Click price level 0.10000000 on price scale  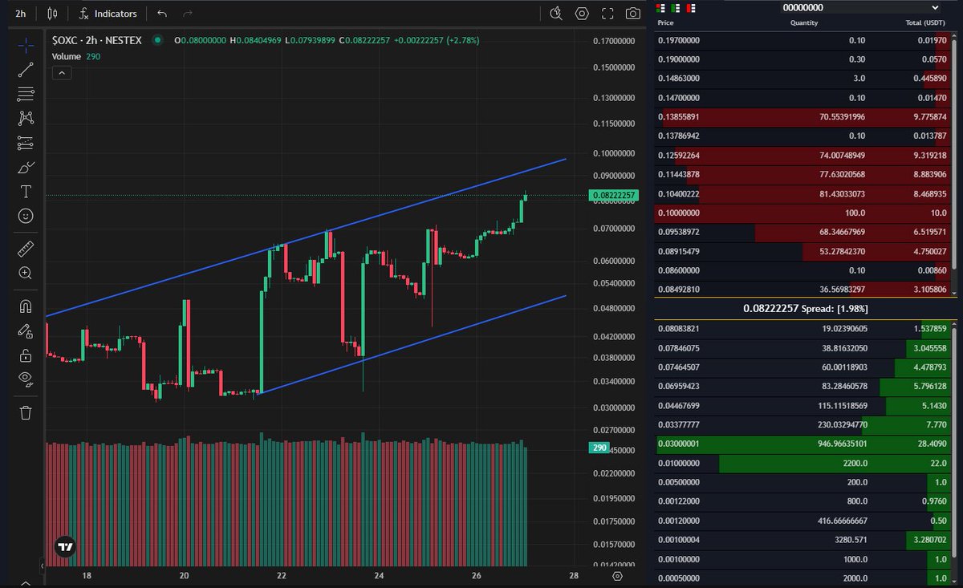pos(612,152)
